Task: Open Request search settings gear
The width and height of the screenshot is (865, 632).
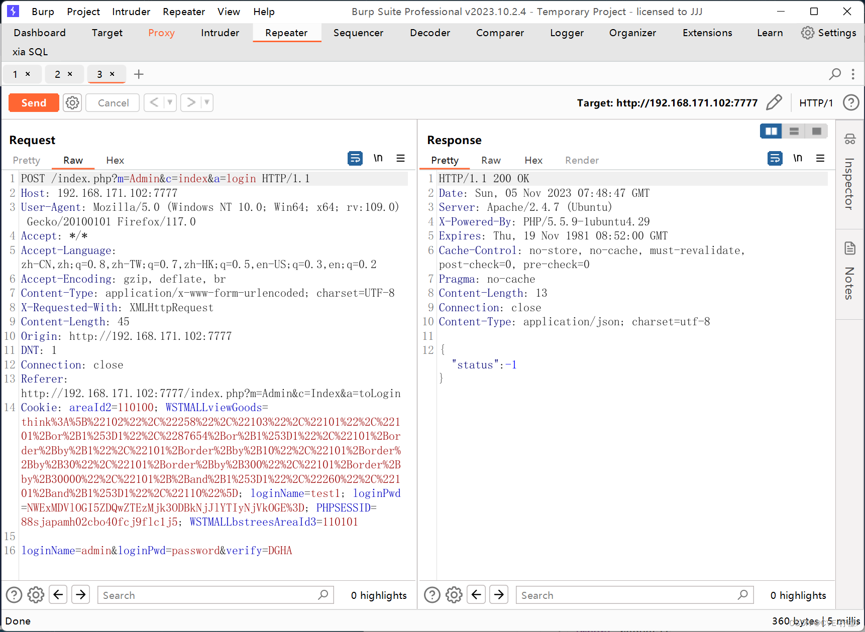Action: point(36,595)
